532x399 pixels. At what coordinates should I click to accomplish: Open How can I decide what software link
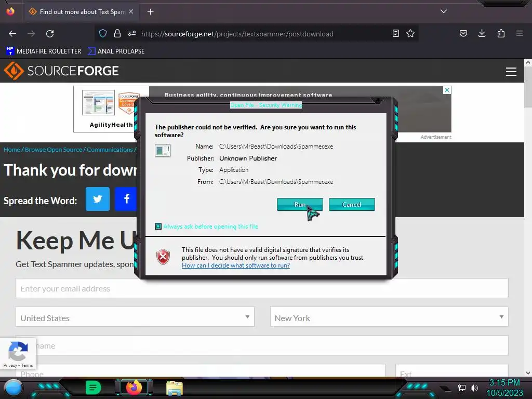(x=236, y=265)
